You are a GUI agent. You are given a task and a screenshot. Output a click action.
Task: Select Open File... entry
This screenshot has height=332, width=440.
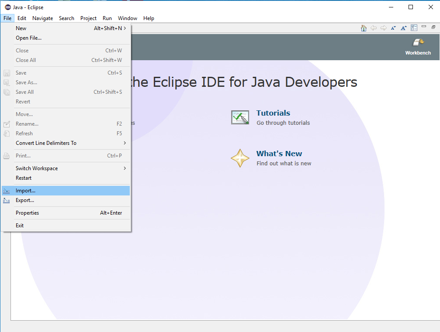(x=66, y=38)
